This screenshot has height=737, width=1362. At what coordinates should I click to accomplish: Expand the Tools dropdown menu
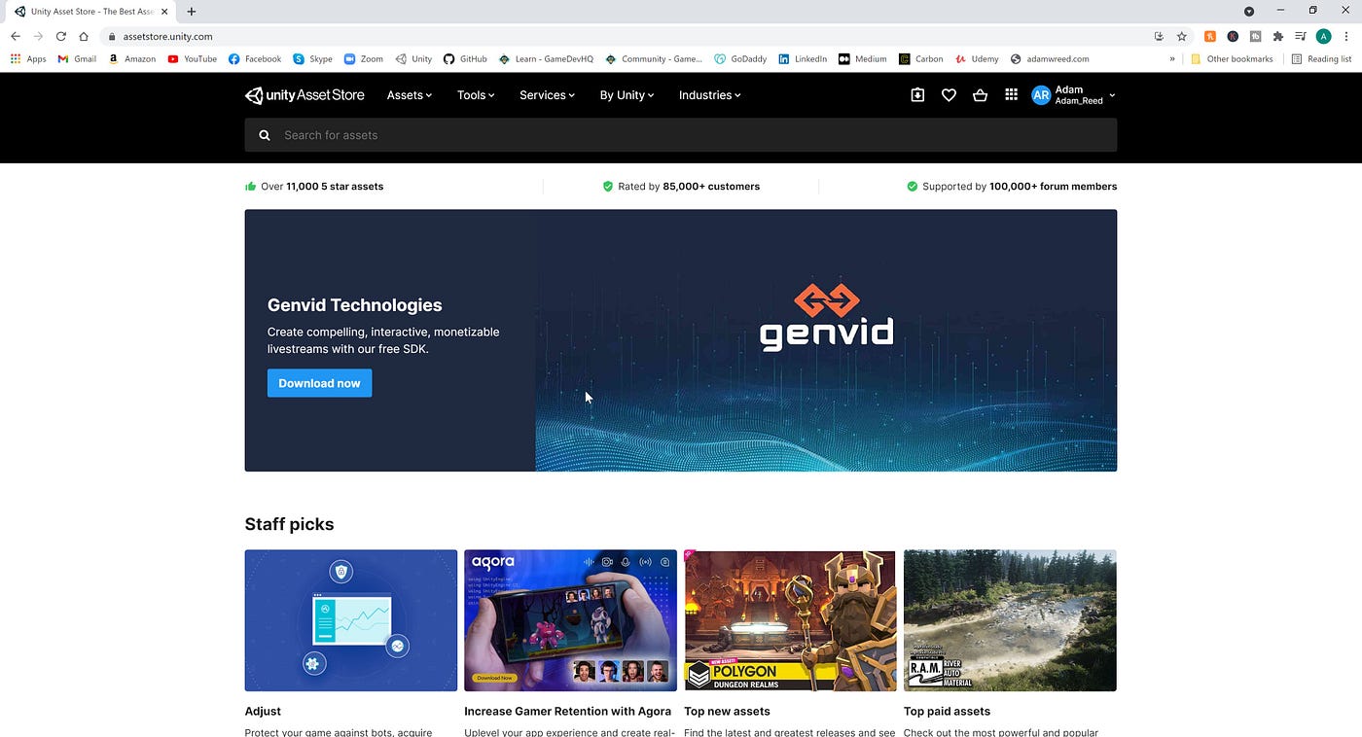coord(476,95)
